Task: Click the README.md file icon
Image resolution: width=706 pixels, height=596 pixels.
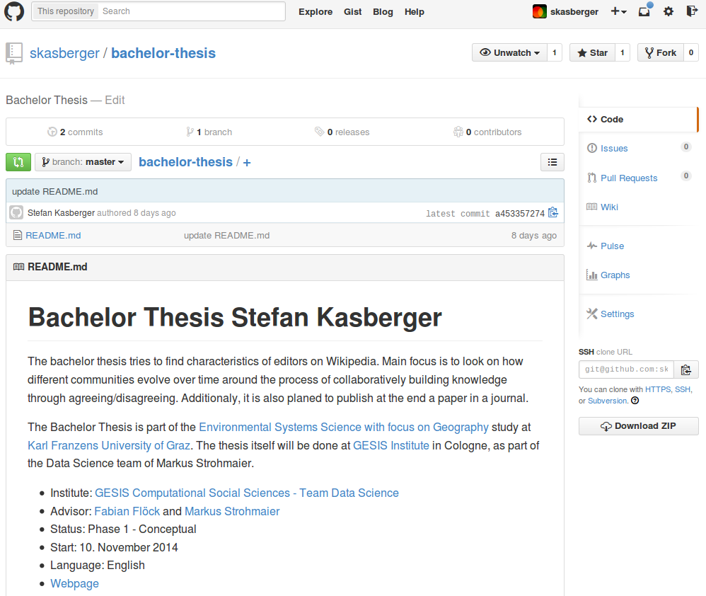Action: (x=18, y=235)
